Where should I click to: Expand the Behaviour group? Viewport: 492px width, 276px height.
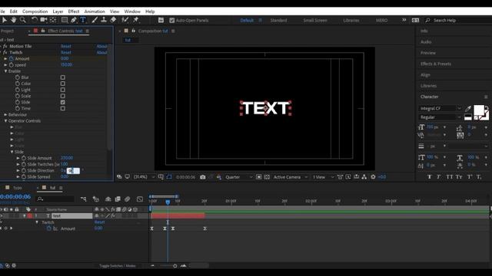tap(5, 115)
